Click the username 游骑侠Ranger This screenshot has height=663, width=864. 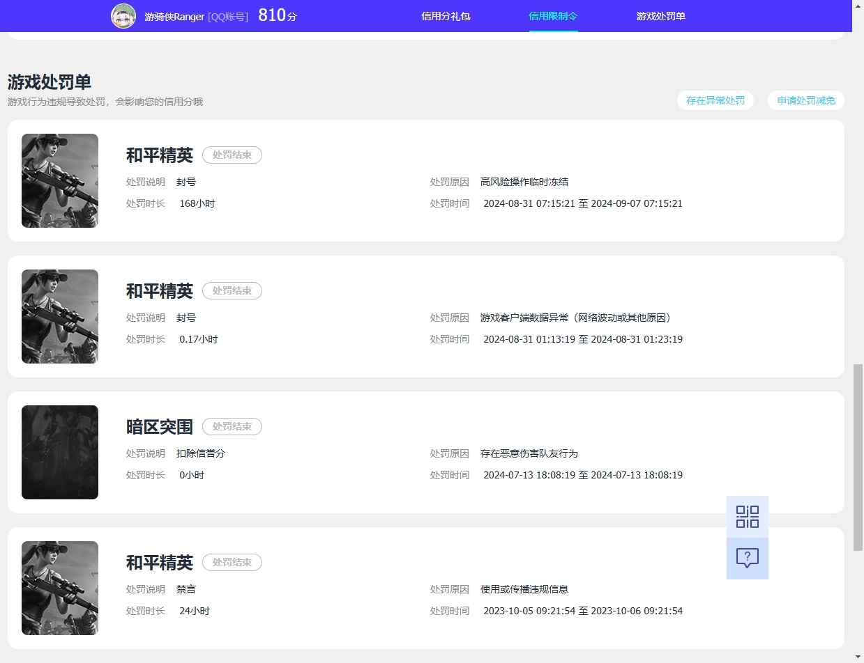point(174,16)
